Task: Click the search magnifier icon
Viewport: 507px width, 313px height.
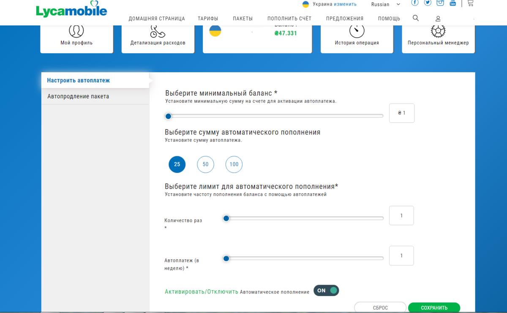Action: (416, 18)
